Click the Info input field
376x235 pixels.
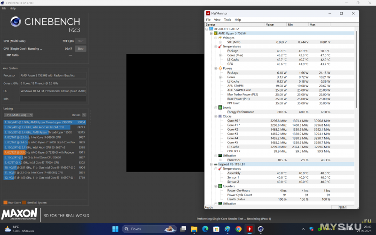[53, 99]
